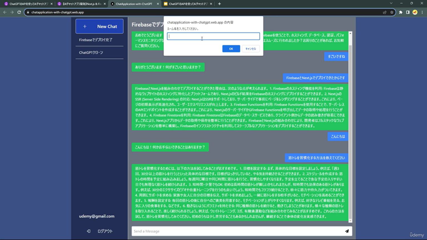Click the plus icon in New Chat
The width and height of the screenshot is (427, 240).
(x=85, y=26)
